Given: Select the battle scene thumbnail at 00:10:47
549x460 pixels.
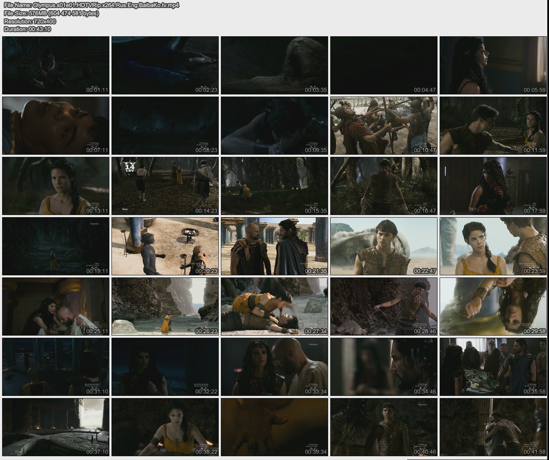Looking at the screenshot, I should coord(383,126).
